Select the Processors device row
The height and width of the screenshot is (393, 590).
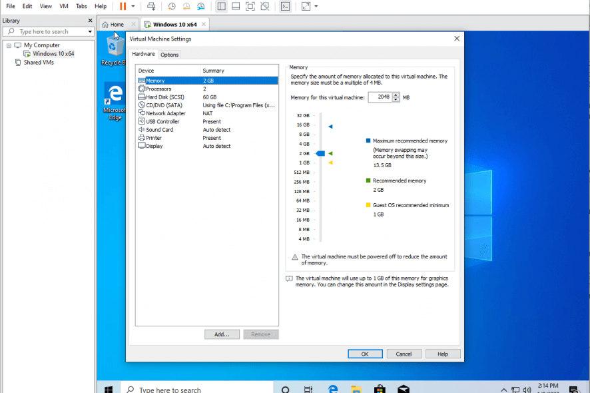[x=208, y=89]
